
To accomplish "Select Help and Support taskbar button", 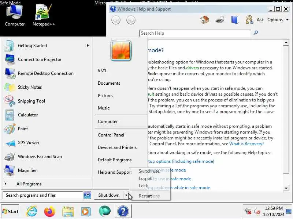I will tap(123, 211).
